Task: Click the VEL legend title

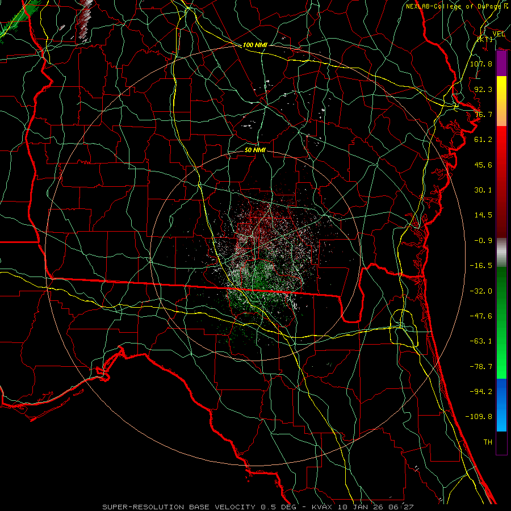Action: (499, 34)
